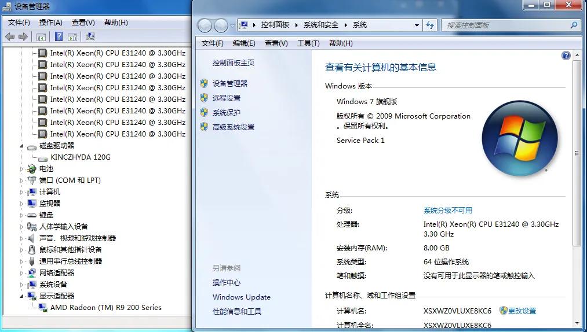Click the AMD Radeon R9 200 Series adapter icon

coord(43,308)
